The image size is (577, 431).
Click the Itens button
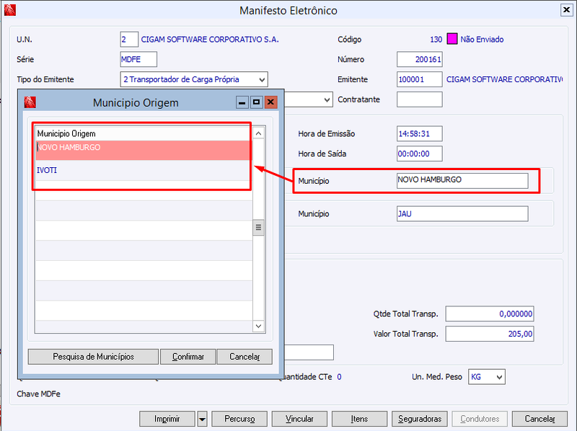point(359,419)
